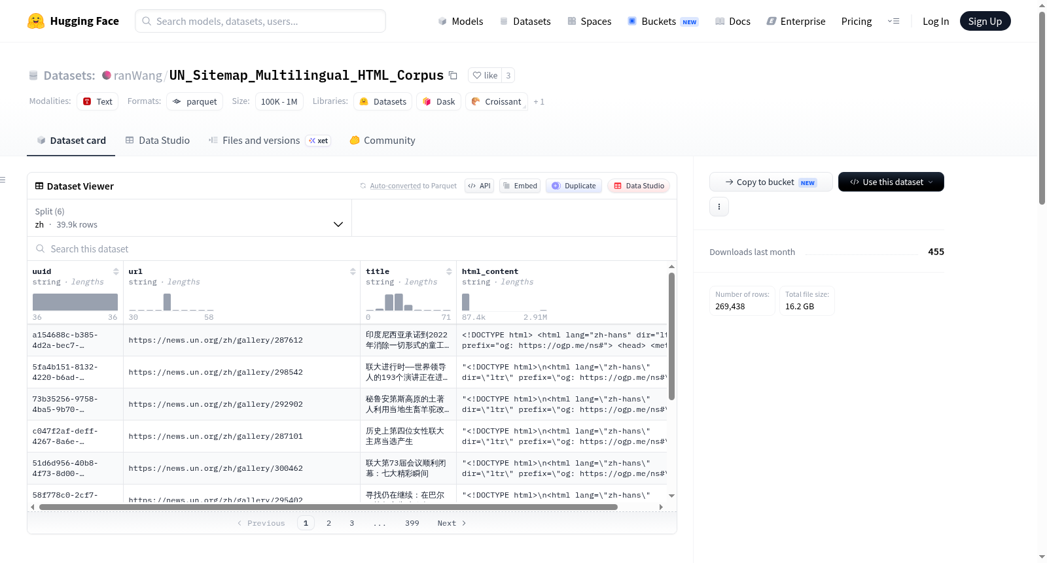Select the cell with gallery/292902 URL

(x=241, y=404)
